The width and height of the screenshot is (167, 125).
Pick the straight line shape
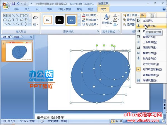14,16
